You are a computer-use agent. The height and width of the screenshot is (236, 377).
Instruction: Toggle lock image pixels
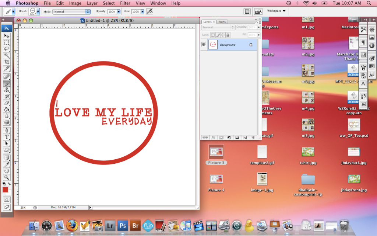point(218,35)
